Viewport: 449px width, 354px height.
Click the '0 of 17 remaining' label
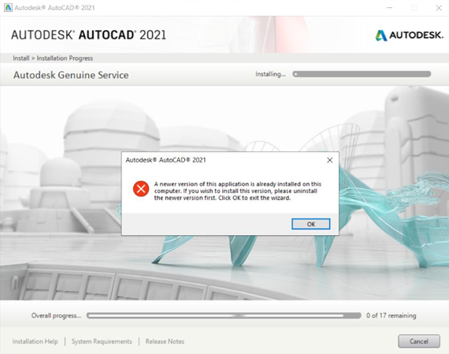[x=391, y=315]
